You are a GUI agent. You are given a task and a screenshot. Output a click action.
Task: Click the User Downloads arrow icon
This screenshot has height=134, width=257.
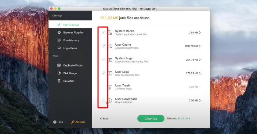click(x=110, y=100)
